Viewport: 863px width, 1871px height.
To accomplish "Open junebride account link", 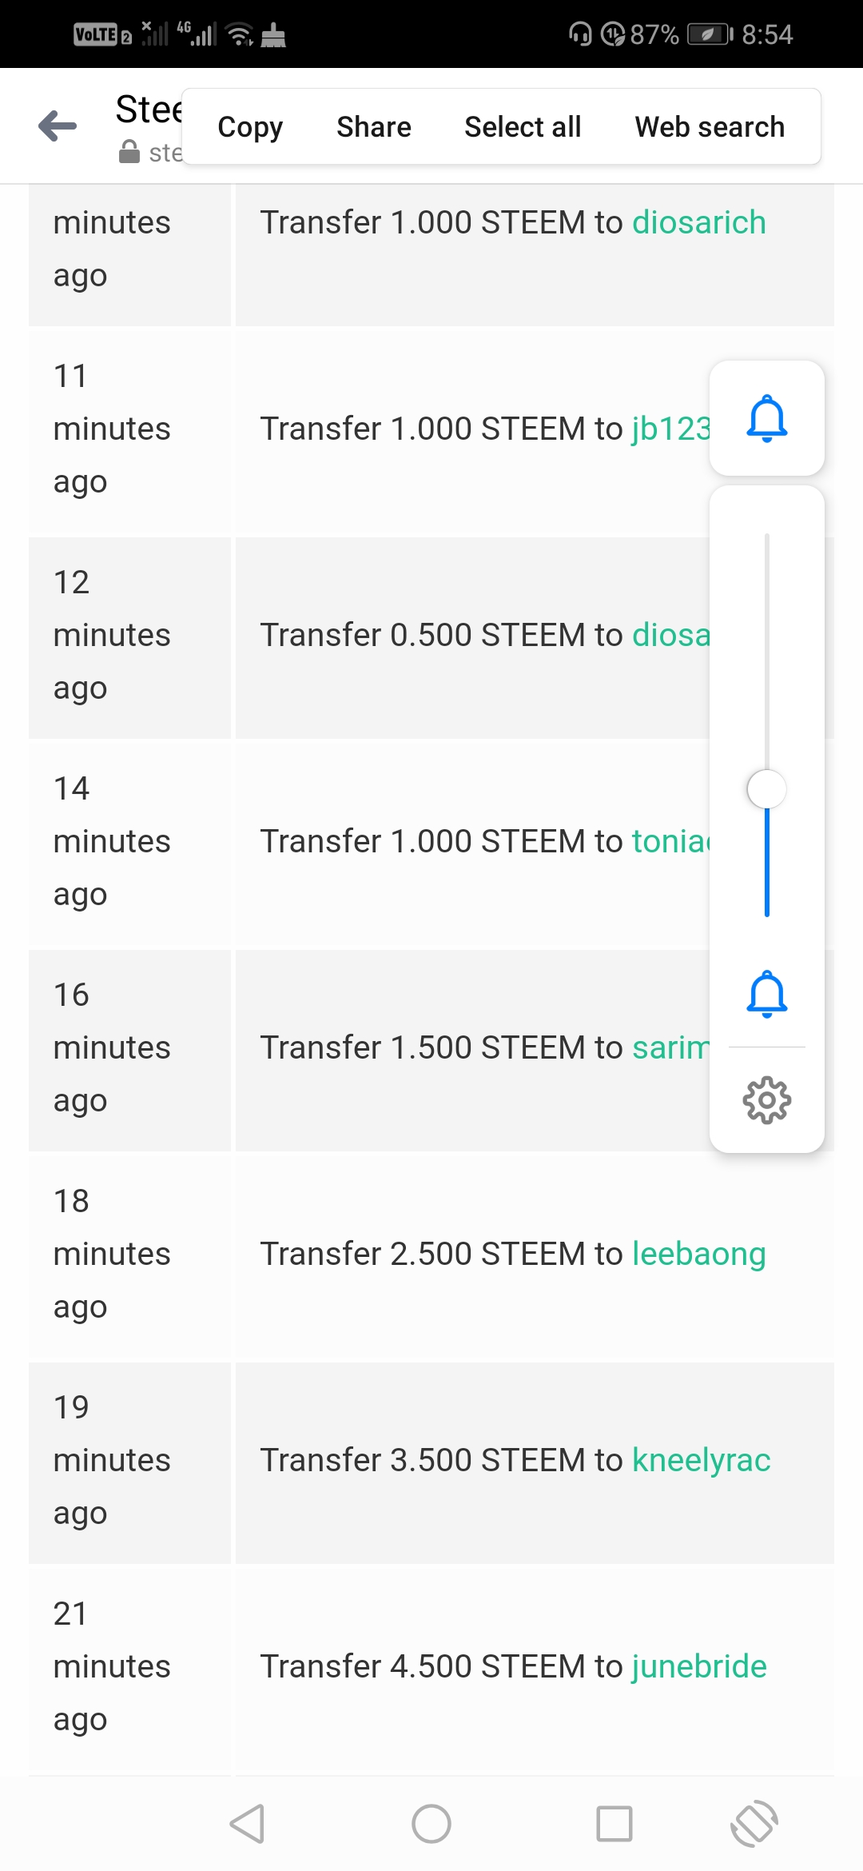I will click(699, 1666).
